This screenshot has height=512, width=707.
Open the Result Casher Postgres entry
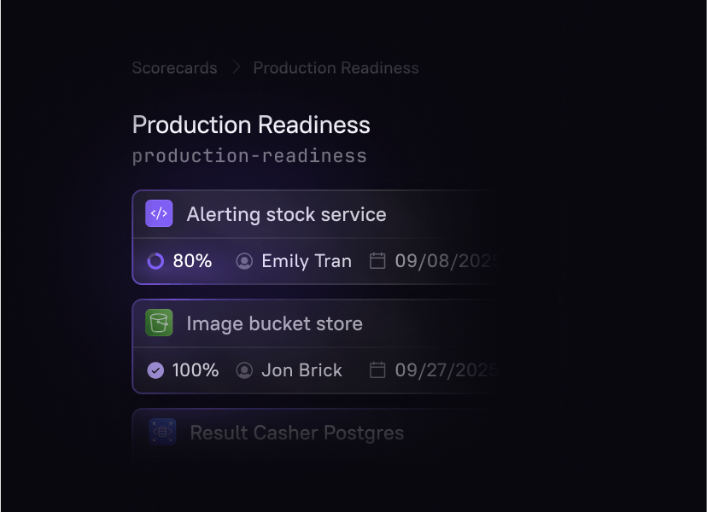(x=296, y=433)
